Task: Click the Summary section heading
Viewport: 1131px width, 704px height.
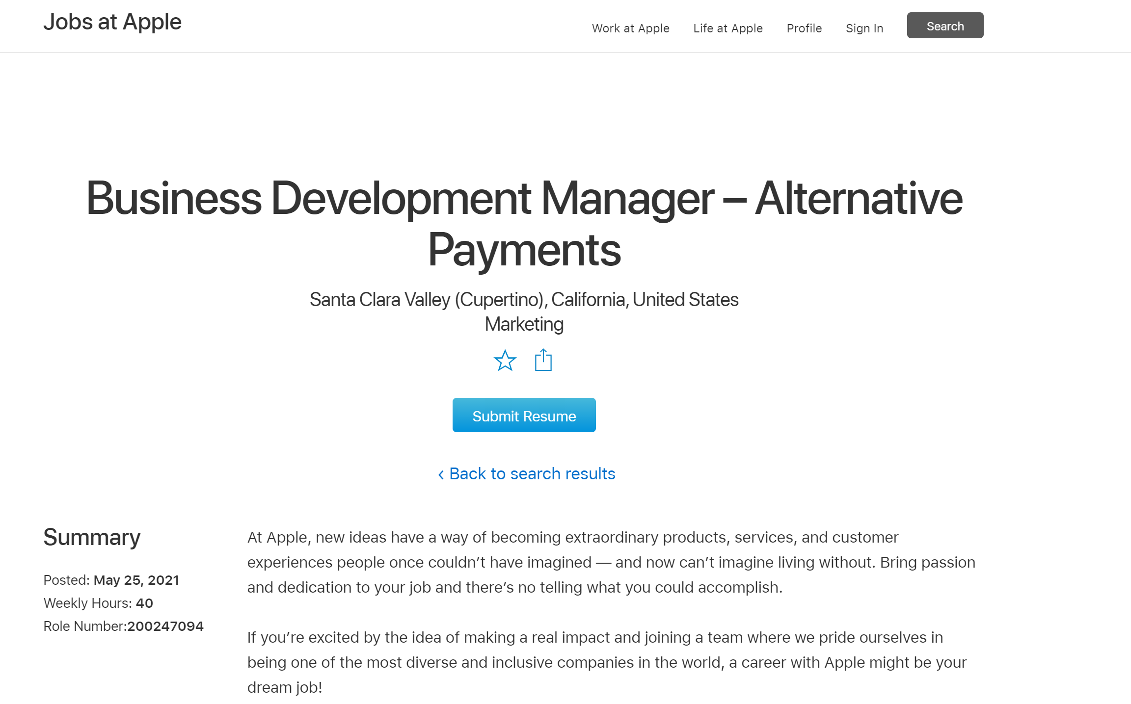Action: tap(92, 538)
